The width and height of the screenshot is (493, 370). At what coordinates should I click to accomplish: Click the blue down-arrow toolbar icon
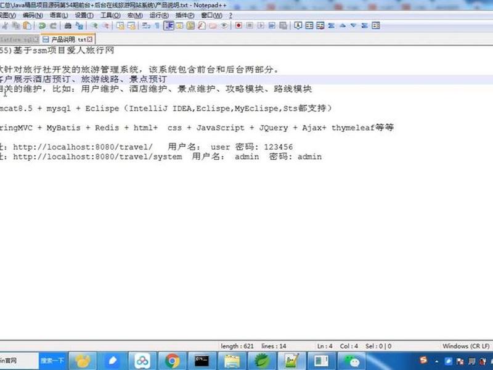(353, 26)
